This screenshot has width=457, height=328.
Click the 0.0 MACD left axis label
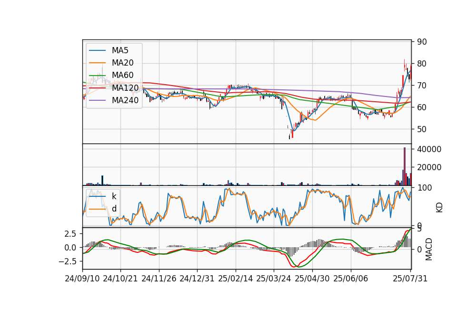(70, 248)
